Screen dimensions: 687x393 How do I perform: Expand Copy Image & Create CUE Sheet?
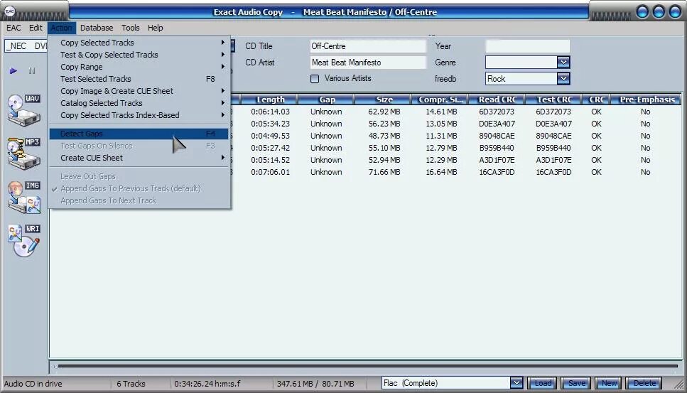click(x=140, y=91)
